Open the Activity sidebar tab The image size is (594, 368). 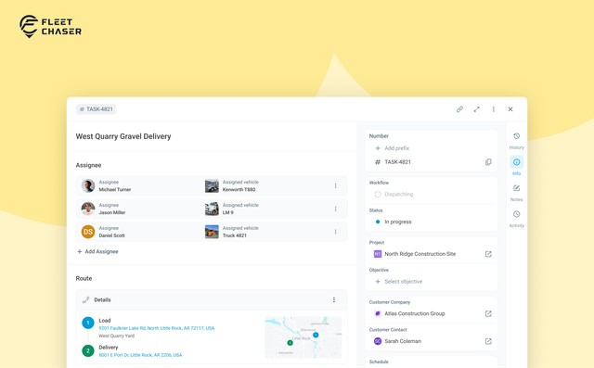click(x=516, y=219)
